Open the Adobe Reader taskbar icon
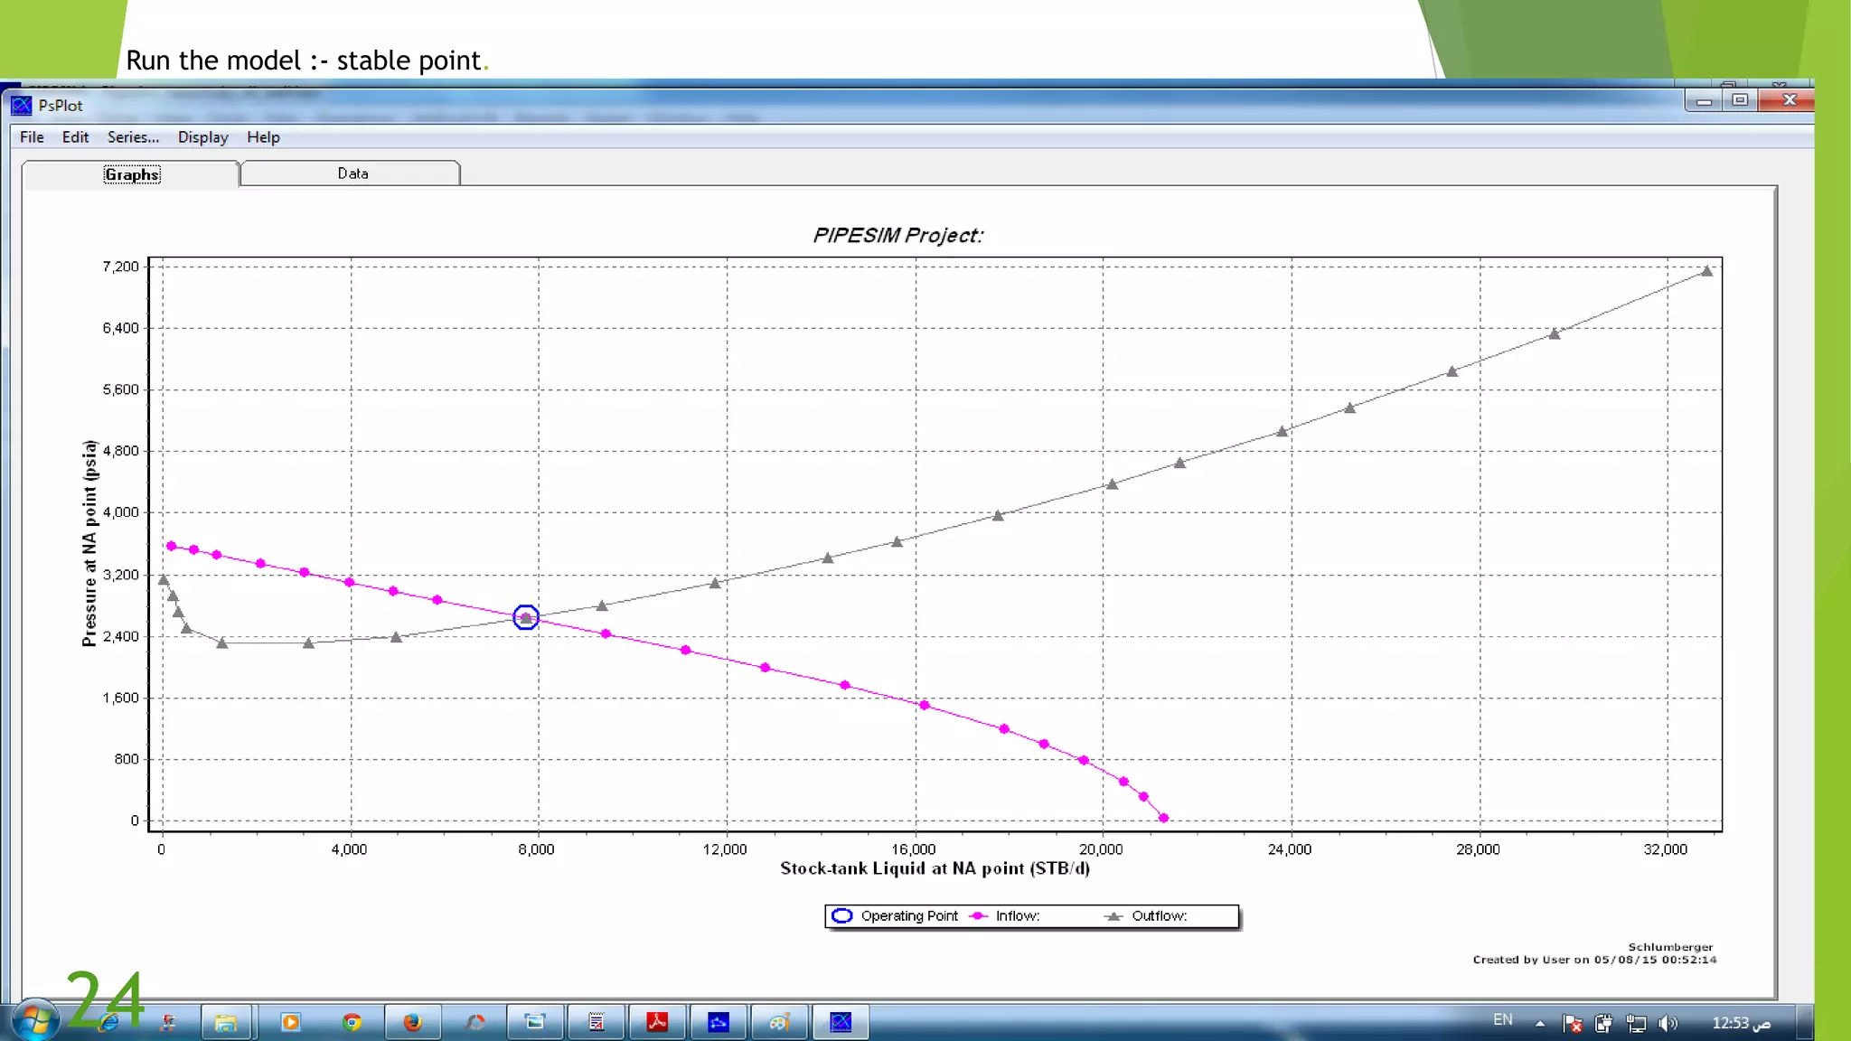This screenshot has height=1041, width=1851. [657, 1022]
